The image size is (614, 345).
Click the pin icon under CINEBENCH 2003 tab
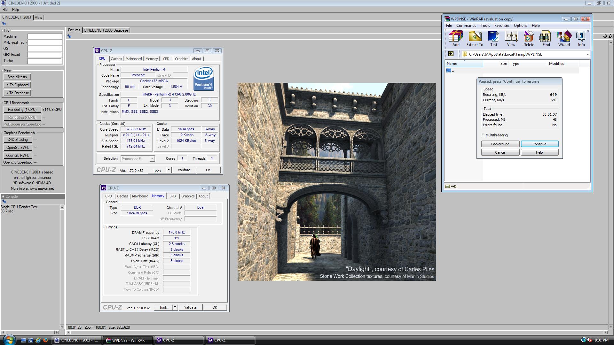point(4,23)
